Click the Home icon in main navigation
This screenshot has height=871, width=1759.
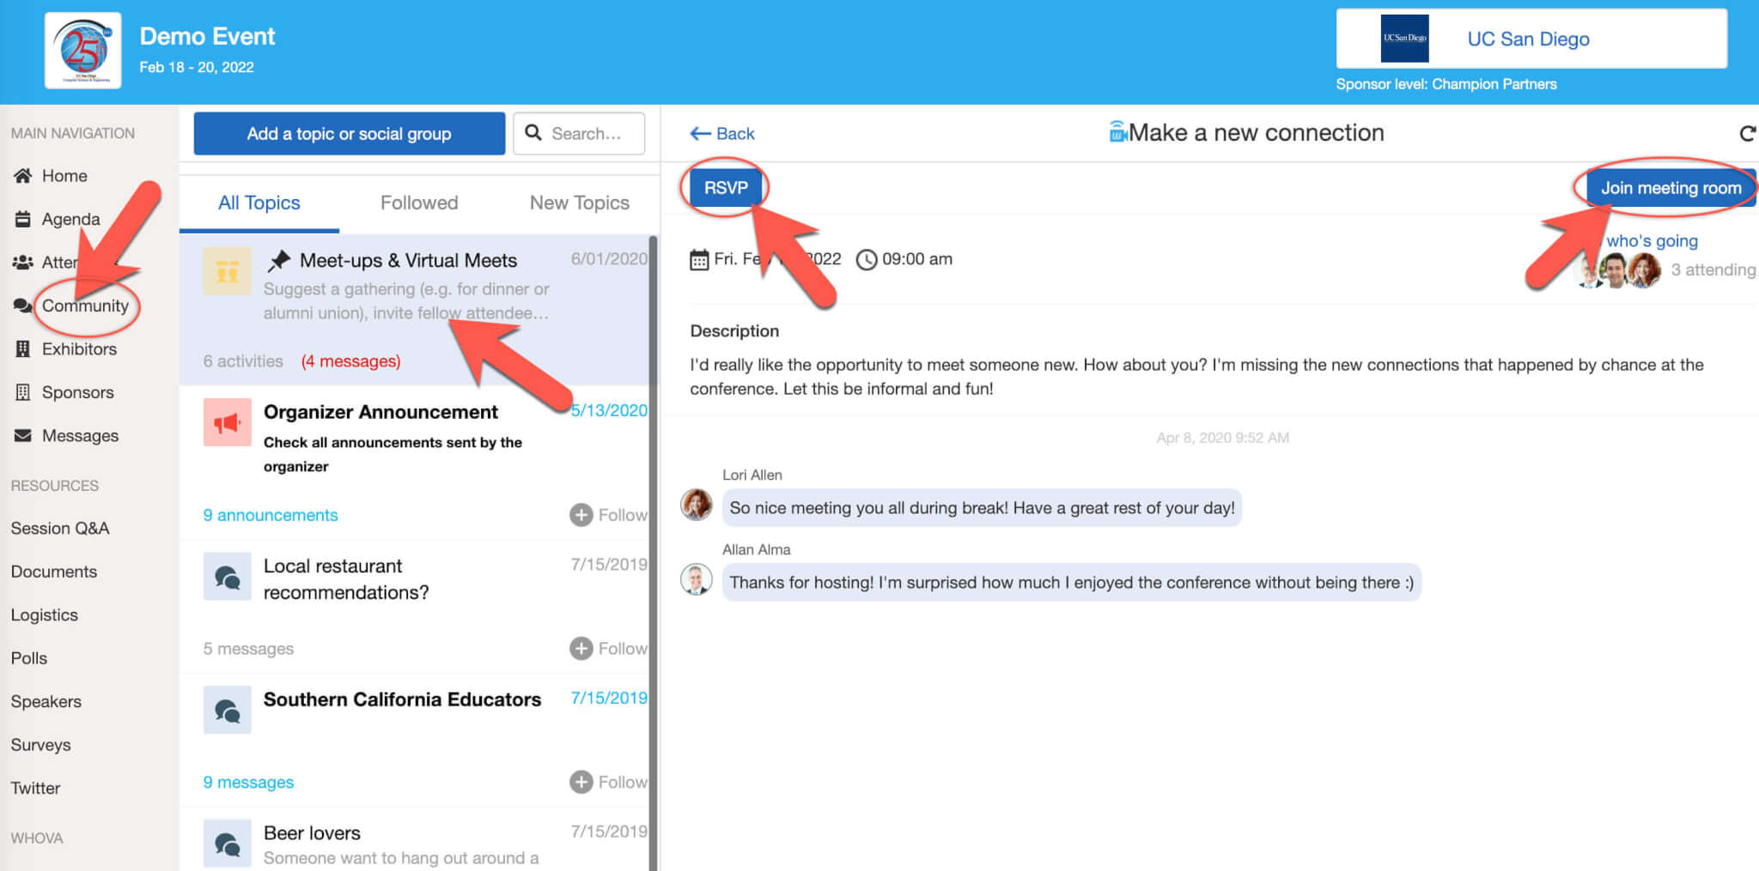point(23,176)
